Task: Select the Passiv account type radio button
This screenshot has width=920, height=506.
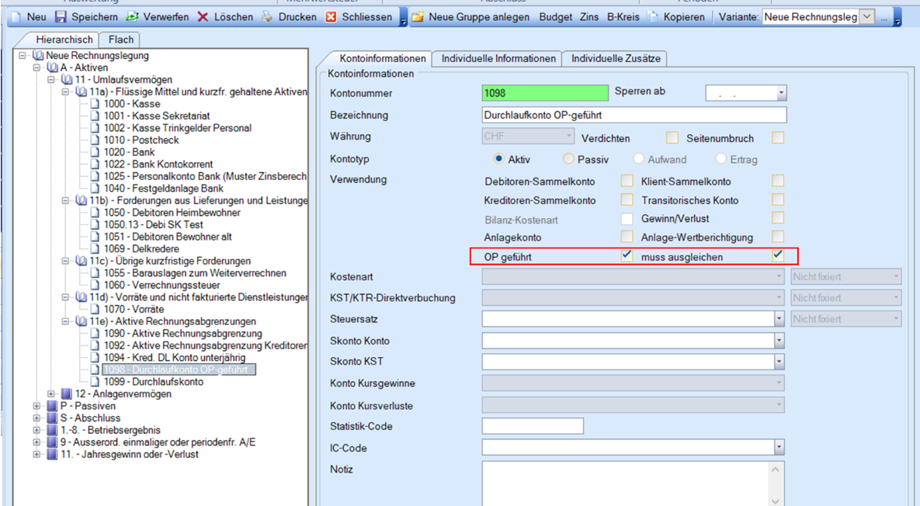Action: [569, 159]
